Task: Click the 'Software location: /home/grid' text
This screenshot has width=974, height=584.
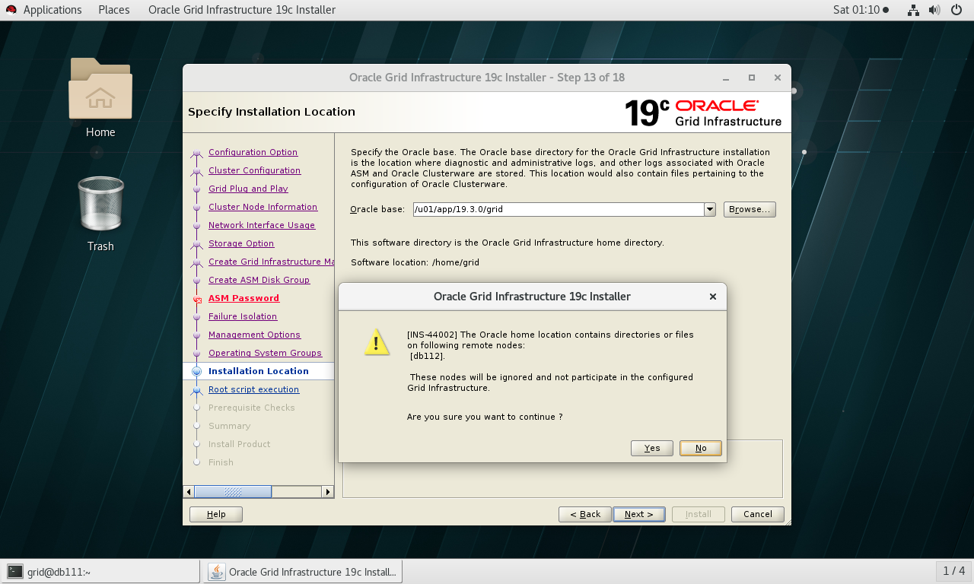Action: point(415,263)
